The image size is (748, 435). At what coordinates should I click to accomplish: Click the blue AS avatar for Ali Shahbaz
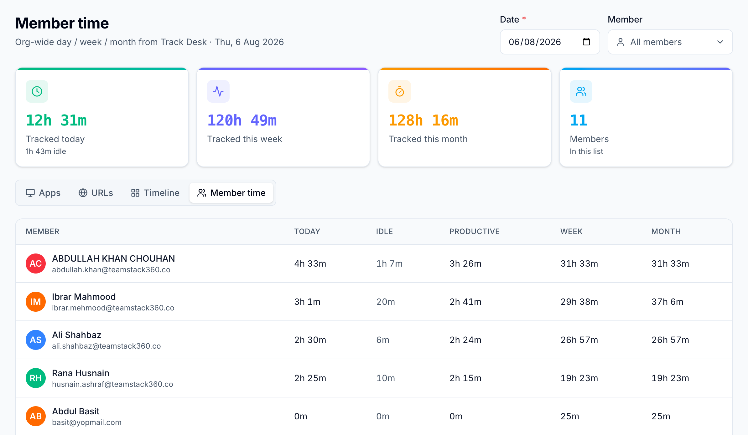36,340
